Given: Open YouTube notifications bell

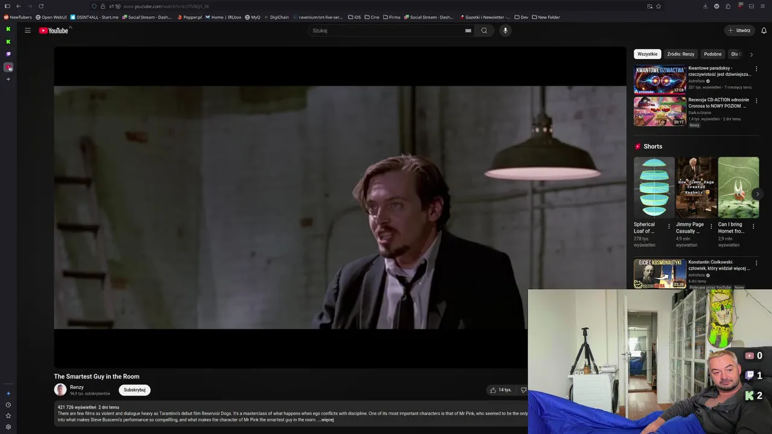Looking at the screenshot, I should click(x=764, y=30).
